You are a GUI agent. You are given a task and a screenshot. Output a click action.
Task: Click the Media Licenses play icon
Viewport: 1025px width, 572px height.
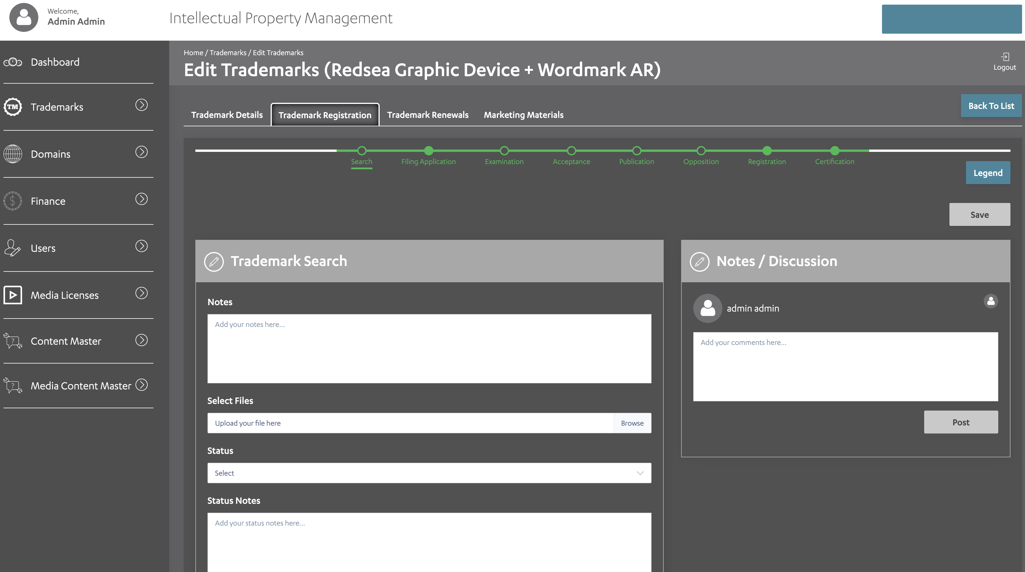click(x=13, y=295)
